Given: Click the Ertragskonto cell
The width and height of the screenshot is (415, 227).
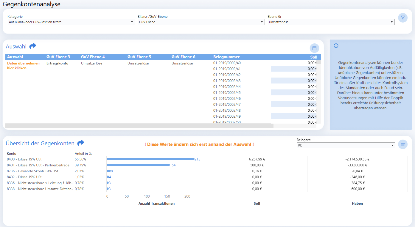Looking at the screenshot, I should (57, 63).
